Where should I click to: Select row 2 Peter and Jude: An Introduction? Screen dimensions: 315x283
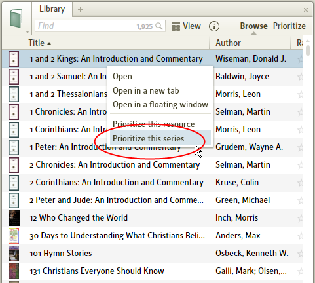[152, 200]
